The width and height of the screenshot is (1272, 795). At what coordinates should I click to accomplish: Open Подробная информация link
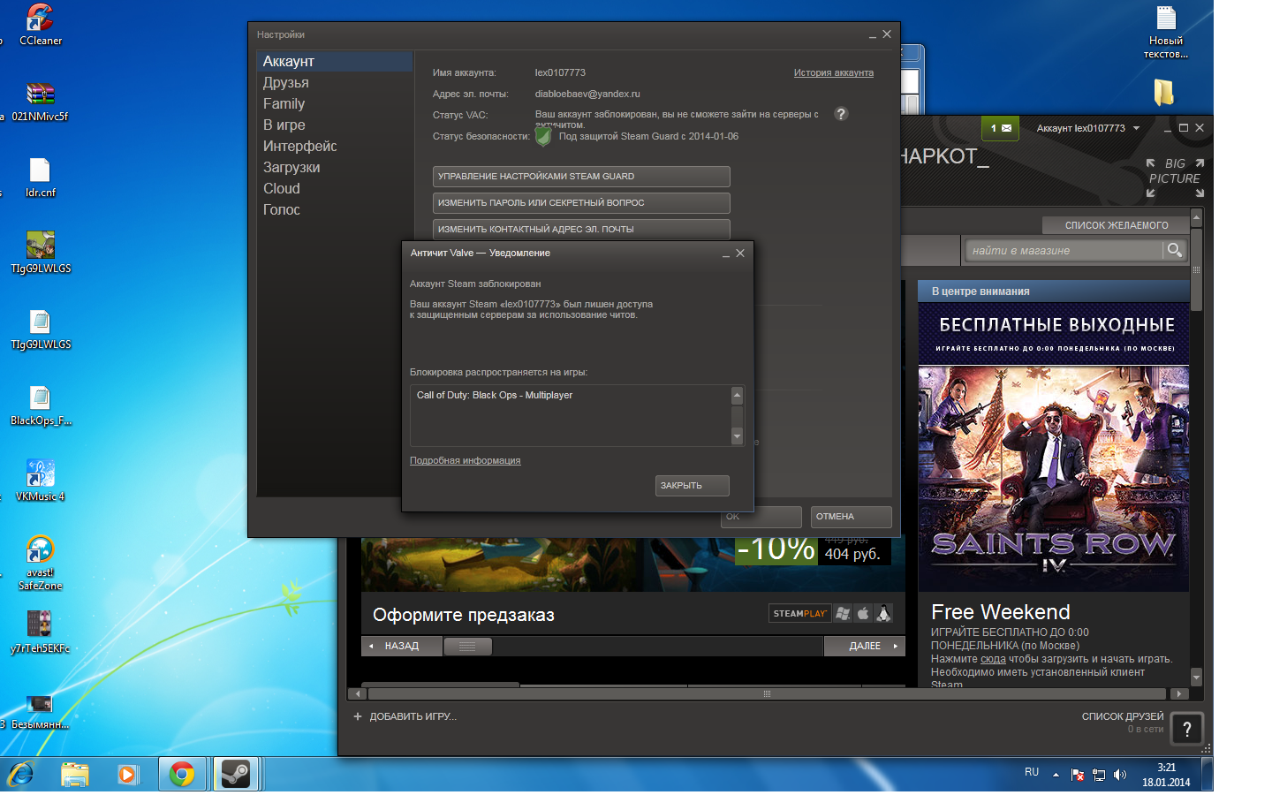(465, 460)
